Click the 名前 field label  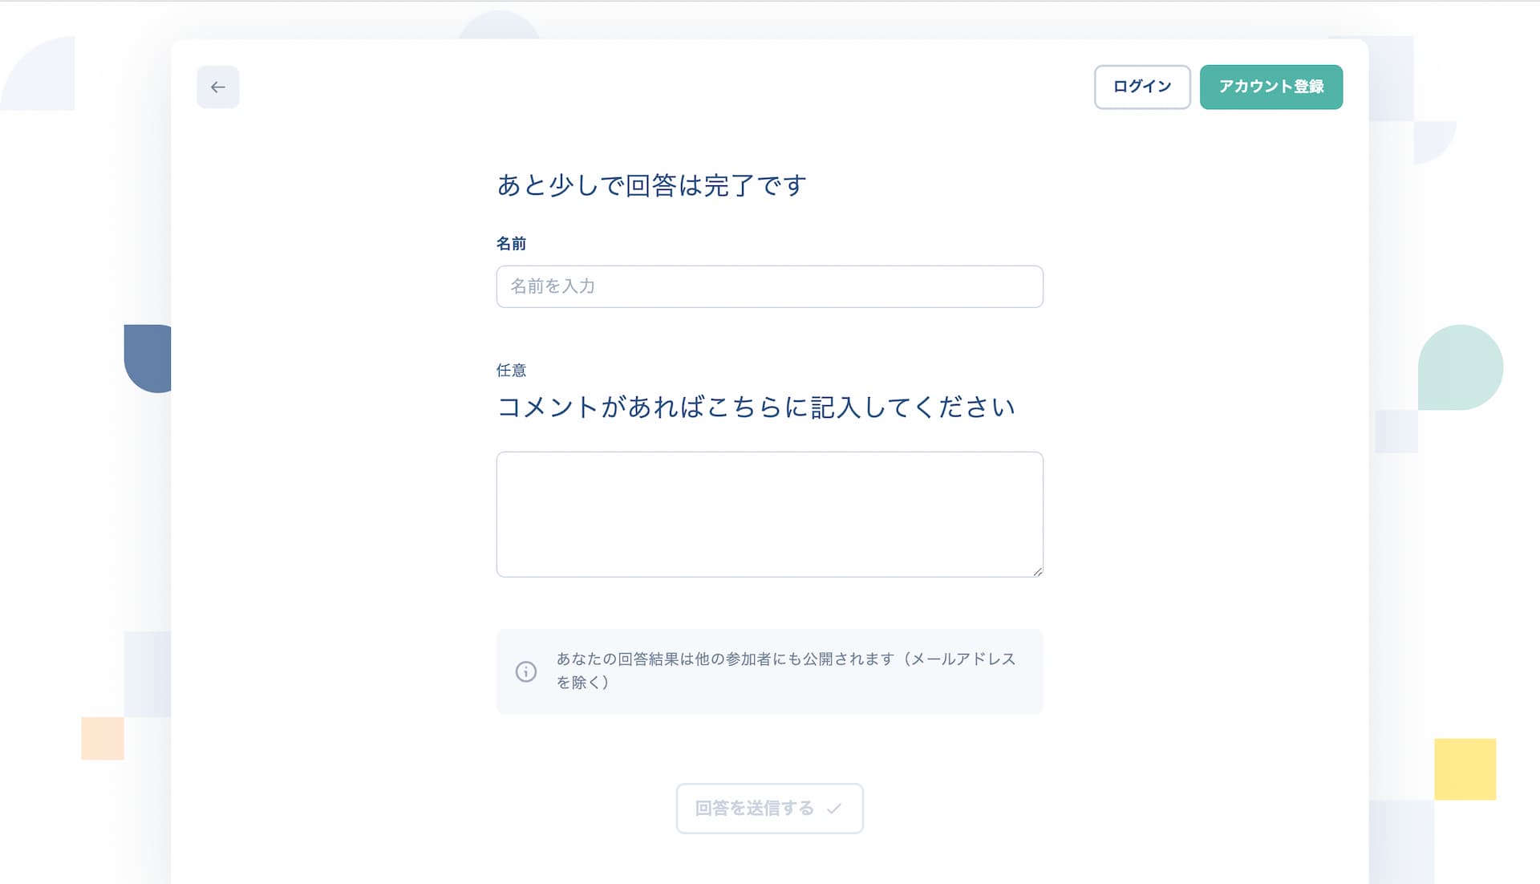511,243
